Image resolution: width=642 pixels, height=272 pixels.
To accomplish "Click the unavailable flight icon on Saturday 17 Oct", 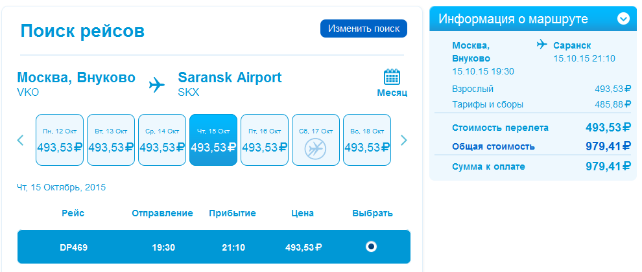I will [315, 148].
